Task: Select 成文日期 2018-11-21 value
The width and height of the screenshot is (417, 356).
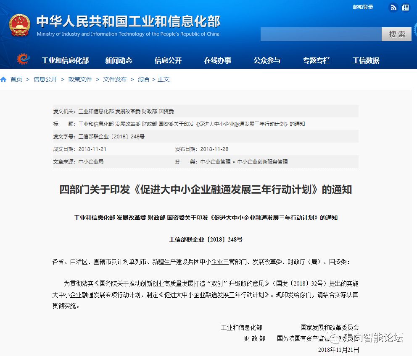Action: [x=92, y=149]
